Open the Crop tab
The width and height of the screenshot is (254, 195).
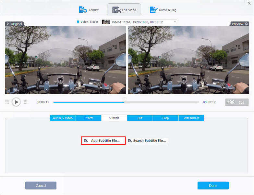click(165, 118)
